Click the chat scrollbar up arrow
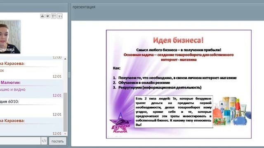The height and width of the screenshot is (148, 264). coord(65,59)
